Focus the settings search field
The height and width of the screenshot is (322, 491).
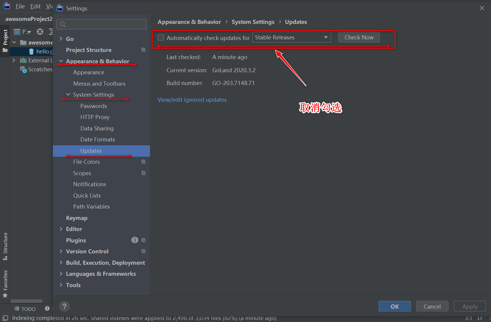pos(102,24)
